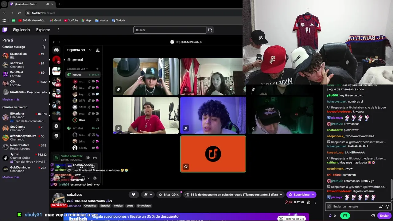393x221 pixels.
Task: Open the Traducir bookmark
Action: click(x=118, y=21)
